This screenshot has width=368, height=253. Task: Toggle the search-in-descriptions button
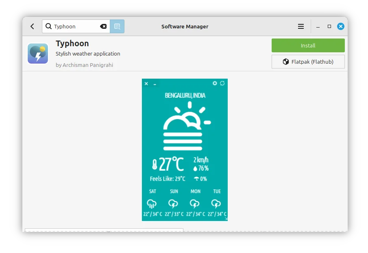(117, 26)
